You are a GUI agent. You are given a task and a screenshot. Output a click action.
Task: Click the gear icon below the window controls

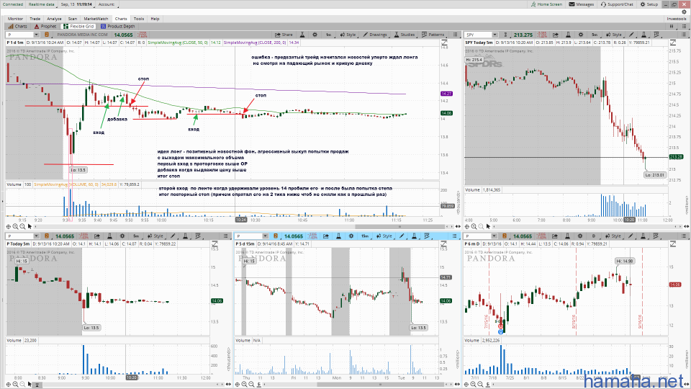click(685, 12)
